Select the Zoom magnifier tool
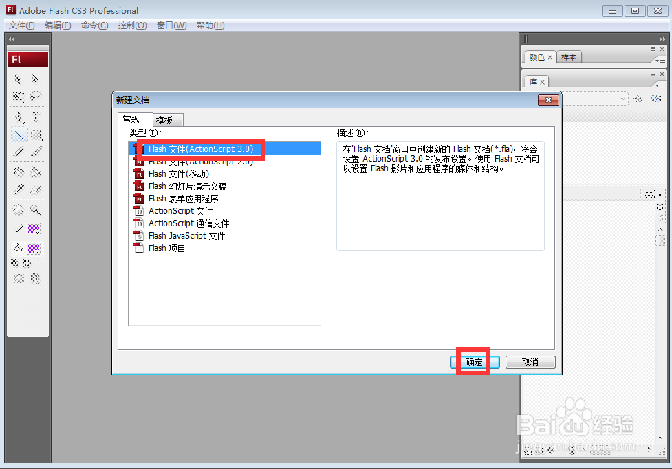 click(x=36, y=210)
